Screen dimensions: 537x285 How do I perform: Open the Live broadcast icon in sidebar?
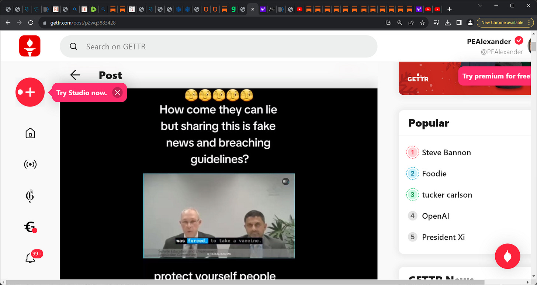[x=30, y=164]
